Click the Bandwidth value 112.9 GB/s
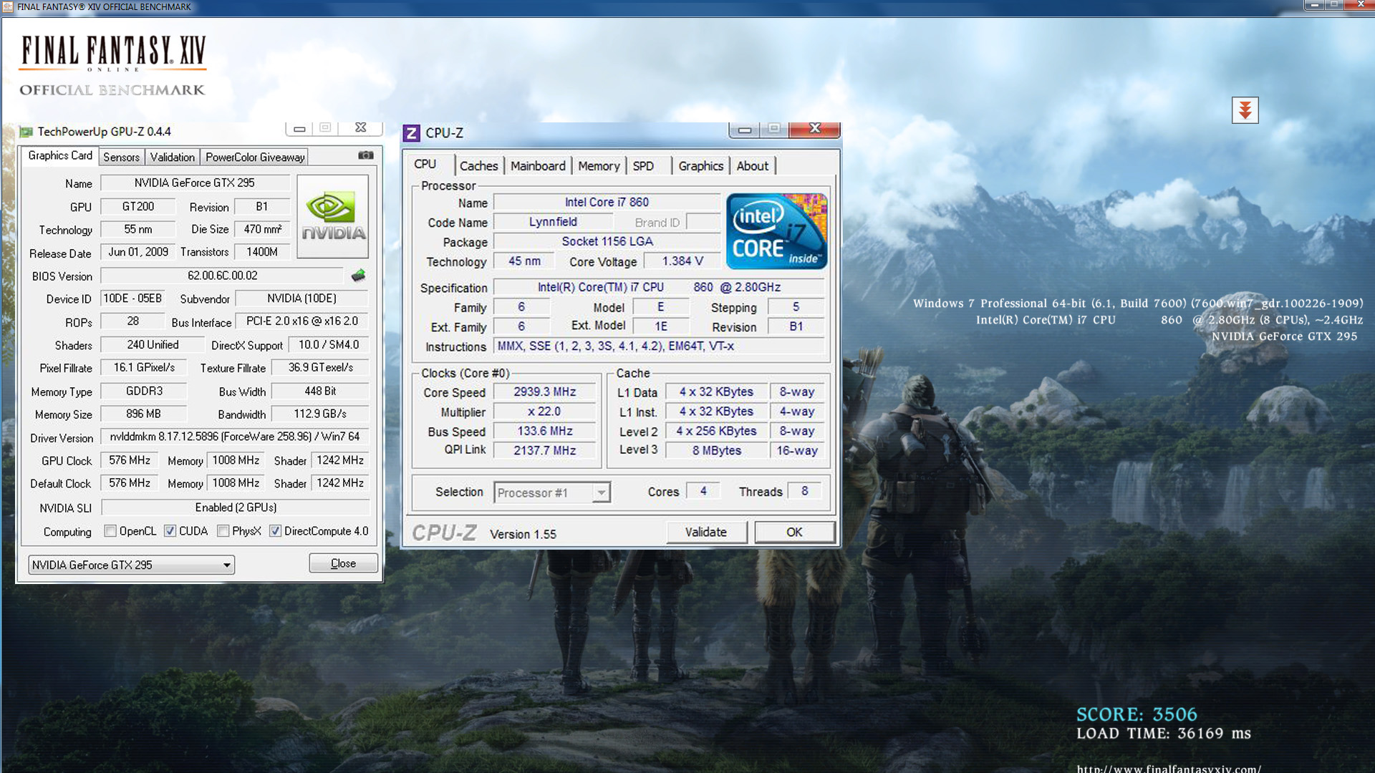The height and width of the screenshot is (773, 1375). point(320,414)
